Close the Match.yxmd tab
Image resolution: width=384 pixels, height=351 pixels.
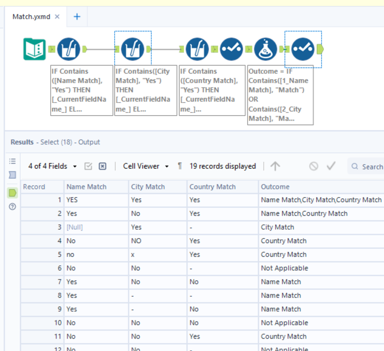tap(57, 17)
